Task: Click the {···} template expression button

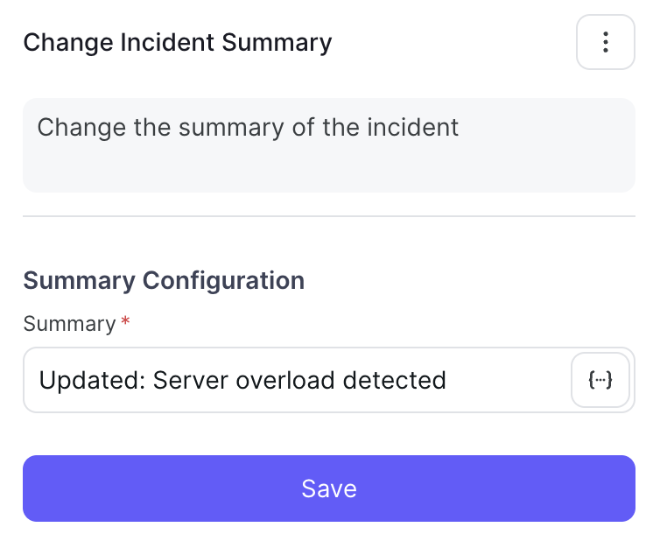Action: pos(600,380)
